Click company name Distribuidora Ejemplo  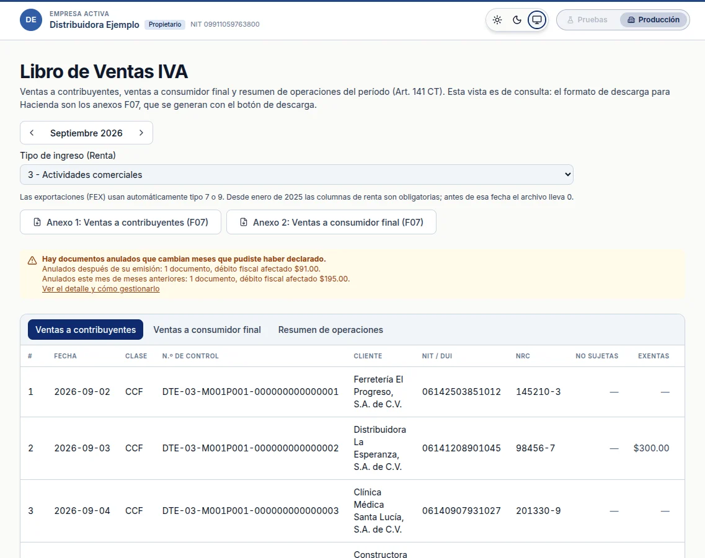94,25
